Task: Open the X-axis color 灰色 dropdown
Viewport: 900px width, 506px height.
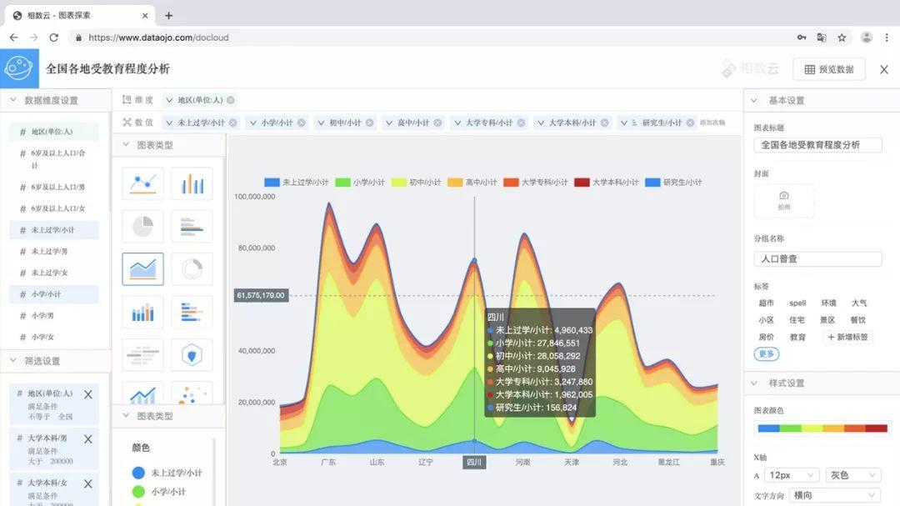Action: pyautogui.click(x=853, y=475)
